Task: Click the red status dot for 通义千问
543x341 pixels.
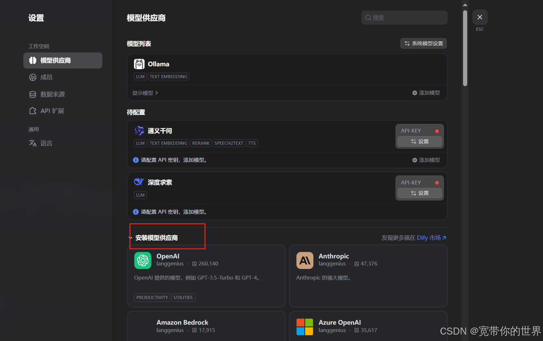Action: (437, 131)
